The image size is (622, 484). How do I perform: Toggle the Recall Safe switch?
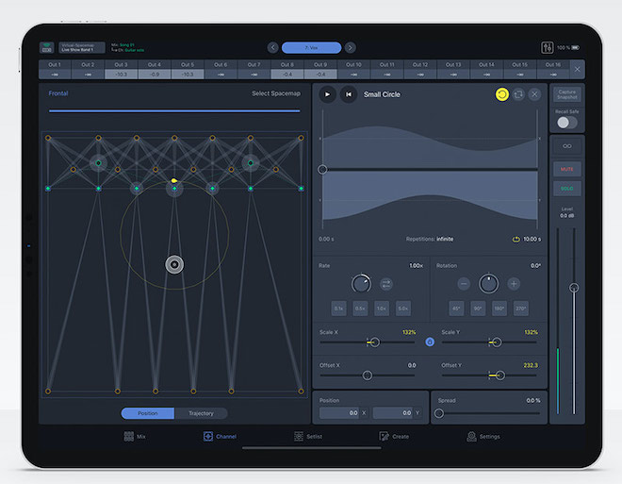[566, 123]
